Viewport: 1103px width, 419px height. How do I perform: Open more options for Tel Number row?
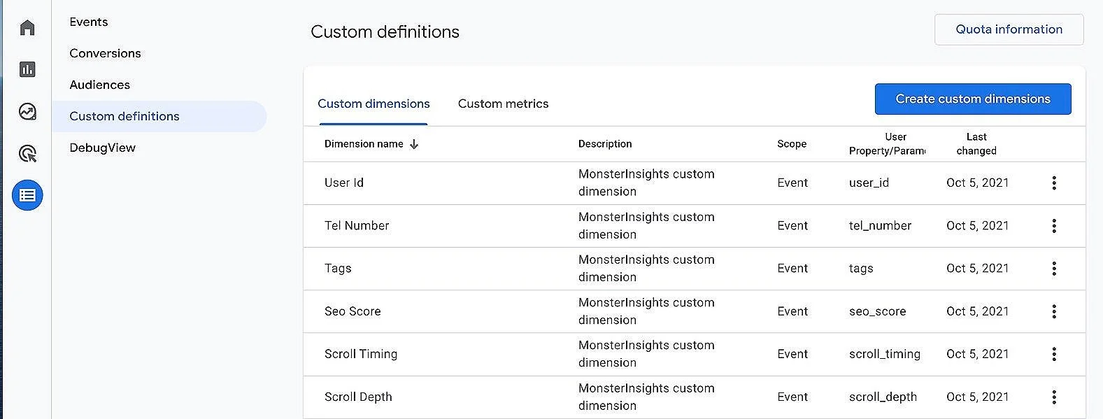pyautogui.click(x=1053, y=226)
